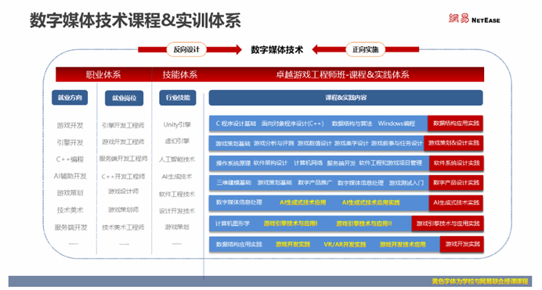Select the 游戏数值设计 course
Viewport: 542px width, 290px height.
[314, 143]
